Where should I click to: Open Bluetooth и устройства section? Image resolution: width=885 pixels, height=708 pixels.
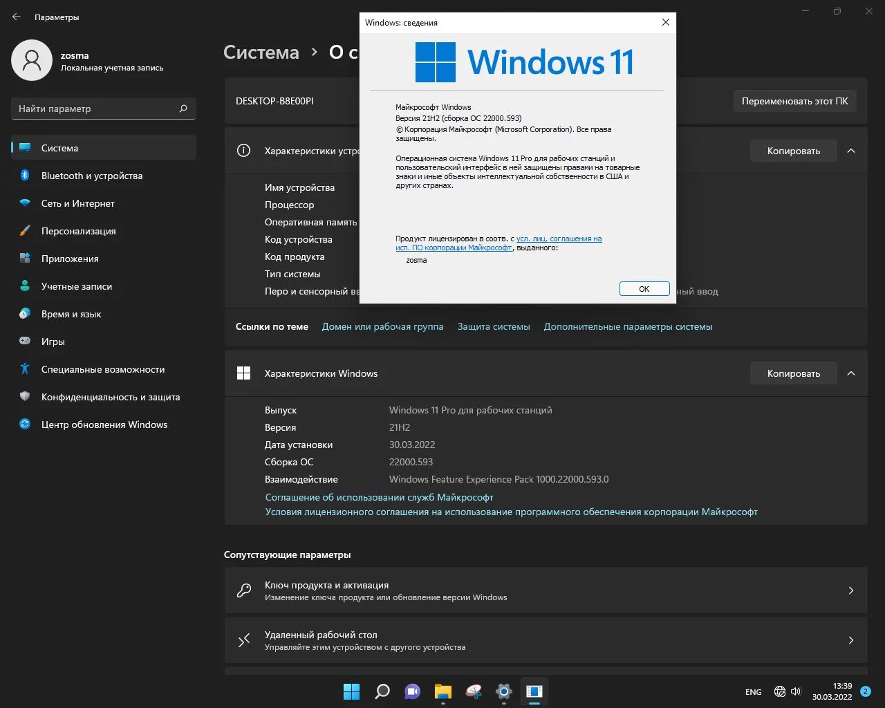91,176
